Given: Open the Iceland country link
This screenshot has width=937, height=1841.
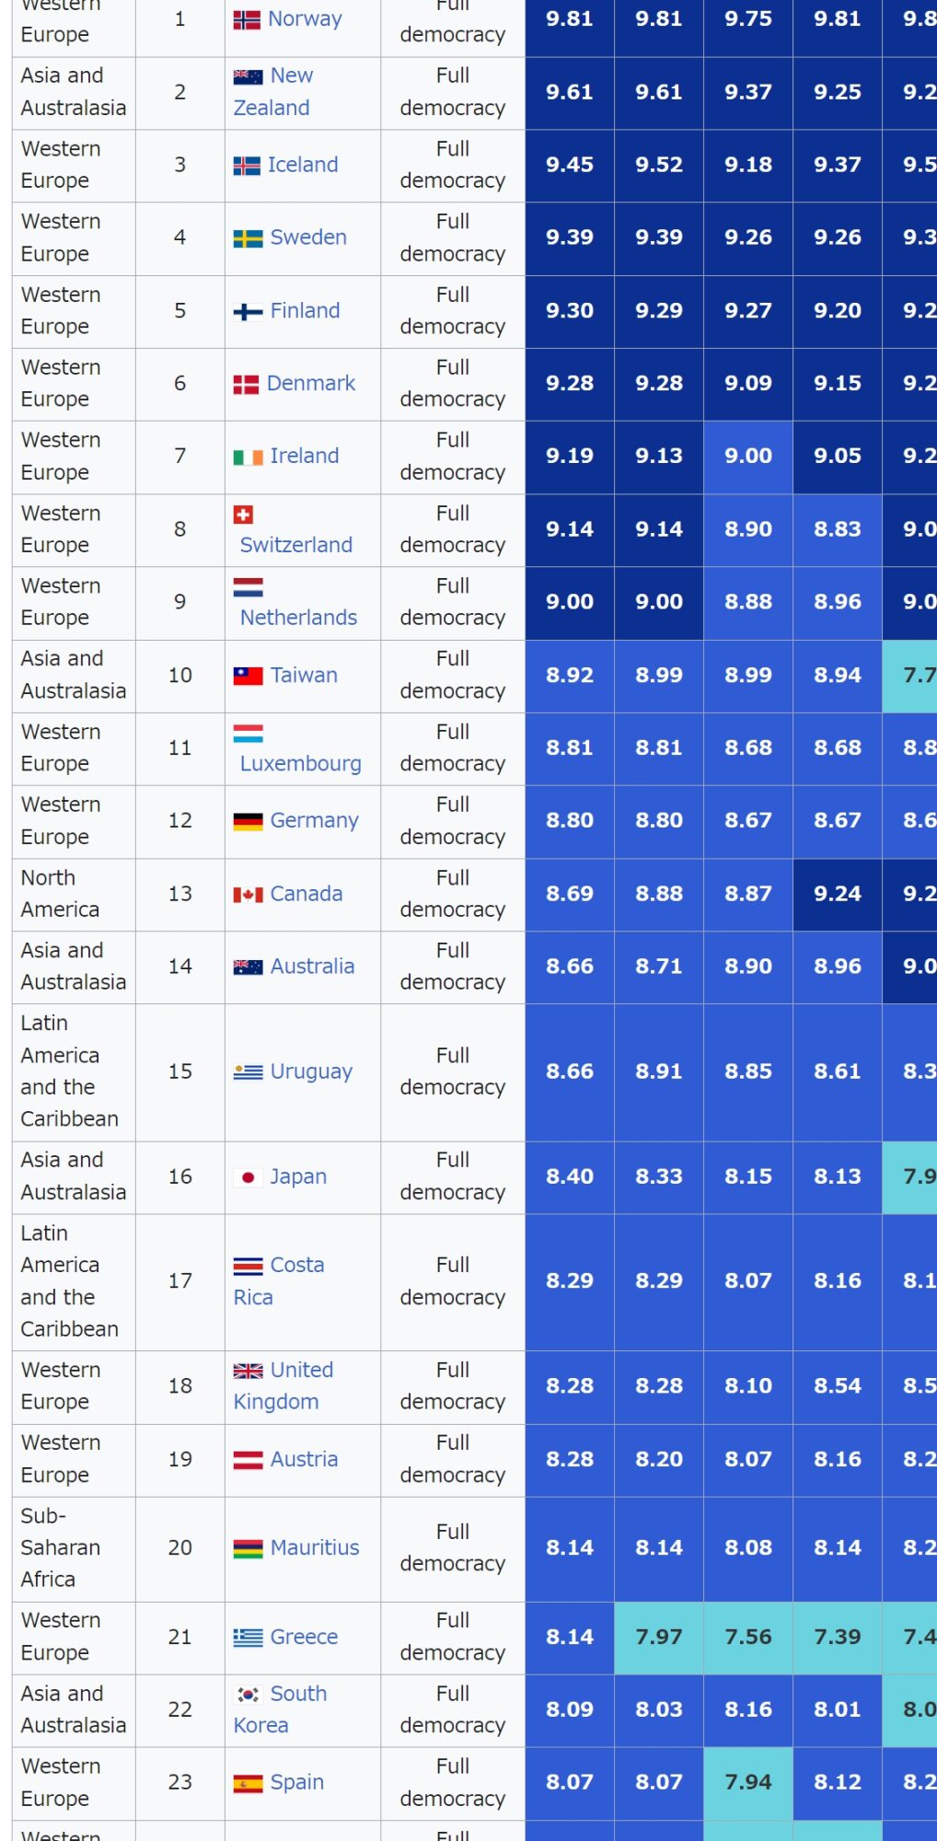Looking at the screenshot, I should tap(303, 165).
